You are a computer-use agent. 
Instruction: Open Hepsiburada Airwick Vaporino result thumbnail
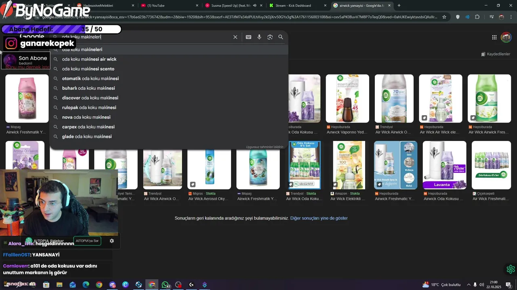[347, 99]
